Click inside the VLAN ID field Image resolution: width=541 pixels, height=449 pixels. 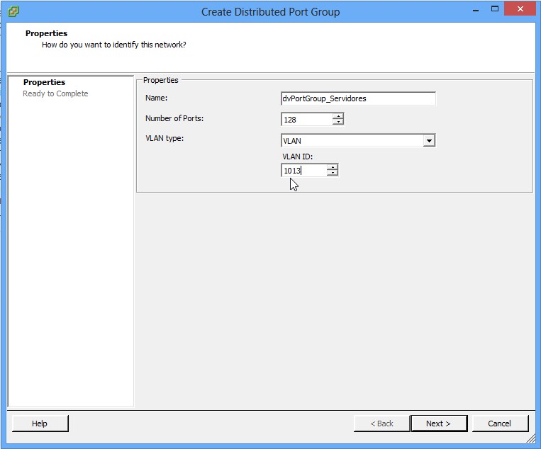tap(303, 170)
